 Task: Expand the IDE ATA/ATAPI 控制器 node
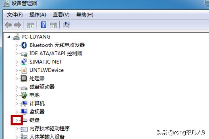[16, 54]
